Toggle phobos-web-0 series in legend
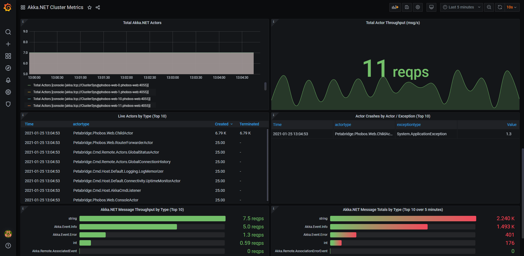This screenshot has height=256, width=524. (x=91, y=85)
